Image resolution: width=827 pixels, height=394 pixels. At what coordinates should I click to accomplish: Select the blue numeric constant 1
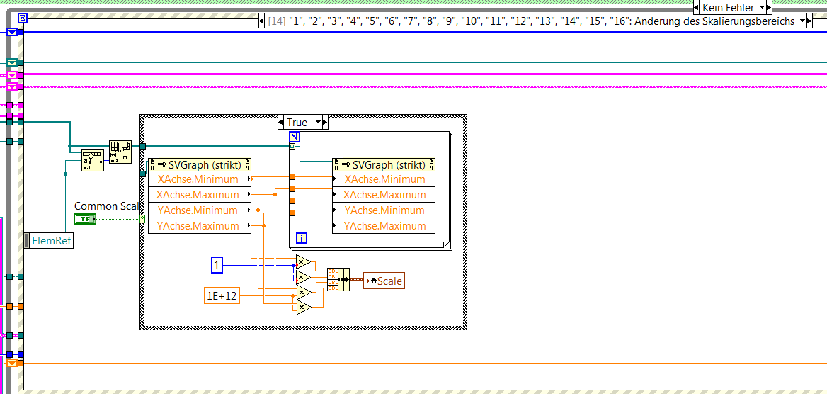point(217,264)
